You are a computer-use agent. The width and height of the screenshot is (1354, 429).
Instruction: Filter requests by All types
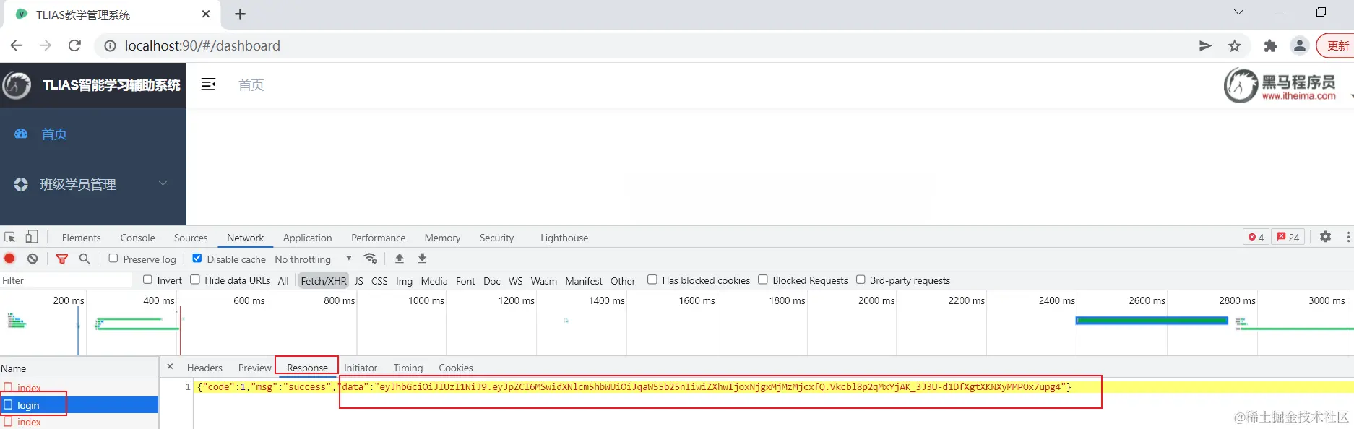point(283,281)
